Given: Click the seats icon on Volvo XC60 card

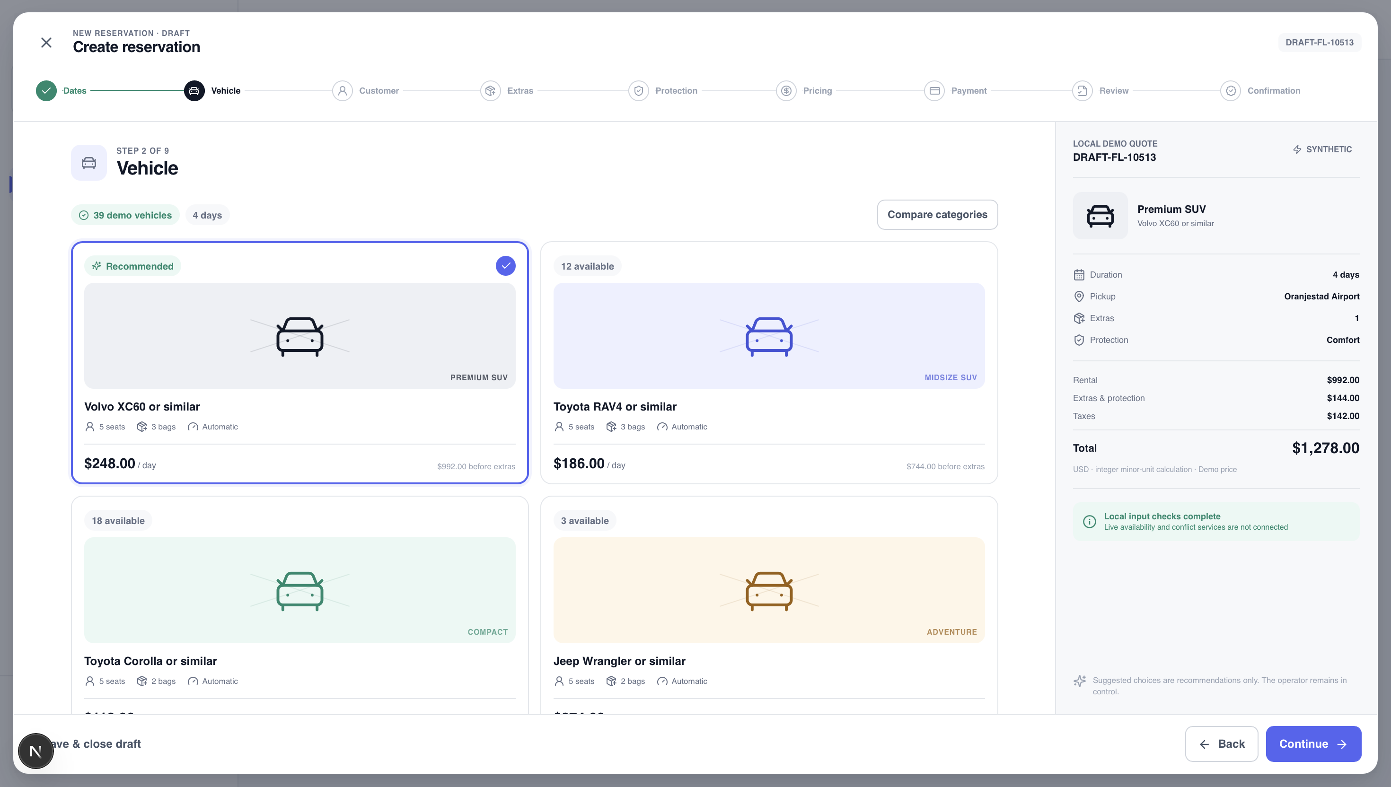Looking at the screenshot, I should [90, 427].
